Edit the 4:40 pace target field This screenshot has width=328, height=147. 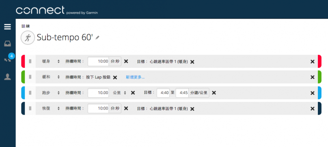coord(163,93)
